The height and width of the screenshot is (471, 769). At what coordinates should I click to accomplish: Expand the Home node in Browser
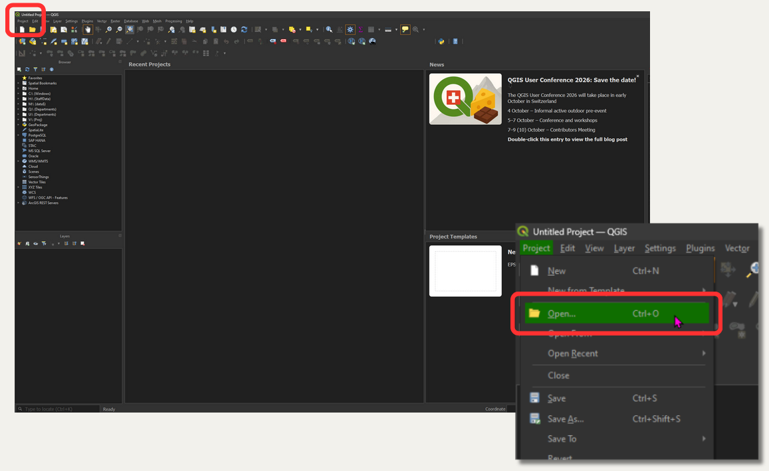[x=19, y=88]
